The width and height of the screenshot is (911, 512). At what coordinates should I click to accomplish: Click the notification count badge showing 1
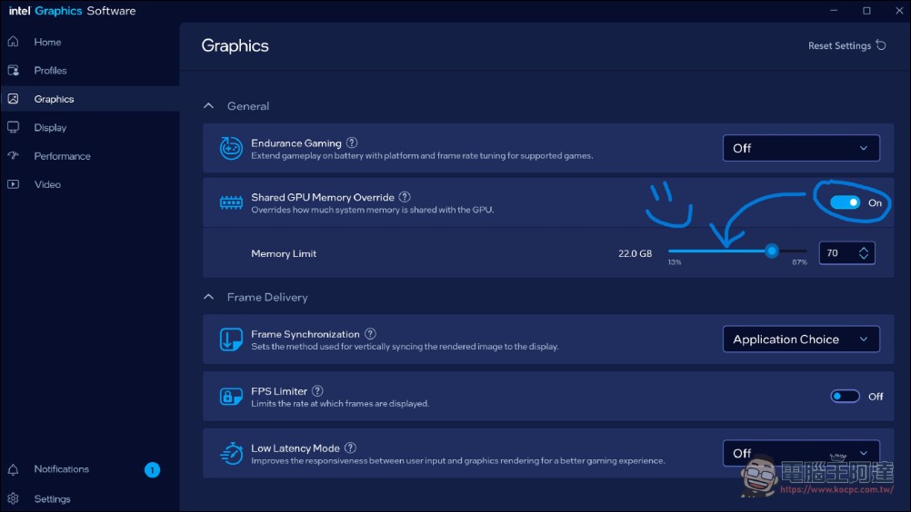pyautogui.click(x=152, y=469)
